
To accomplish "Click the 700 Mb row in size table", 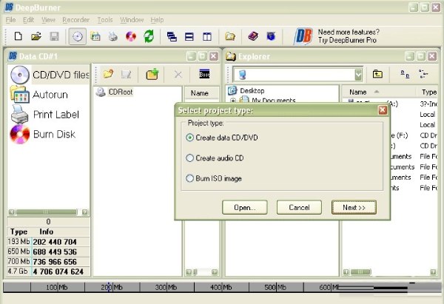I will coord(48,262).
